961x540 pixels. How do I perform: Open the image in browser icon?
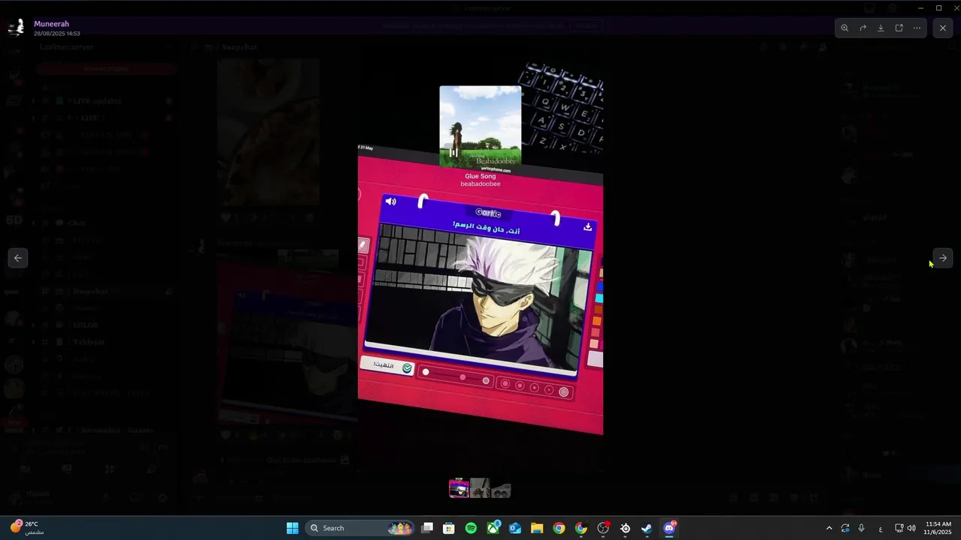[899, 28]
